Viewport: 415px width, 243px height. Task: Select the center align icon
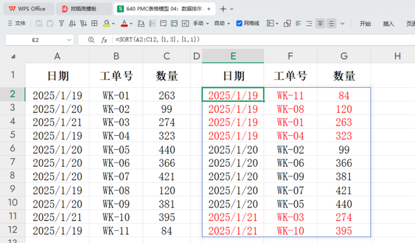click(x=320, y=23)
